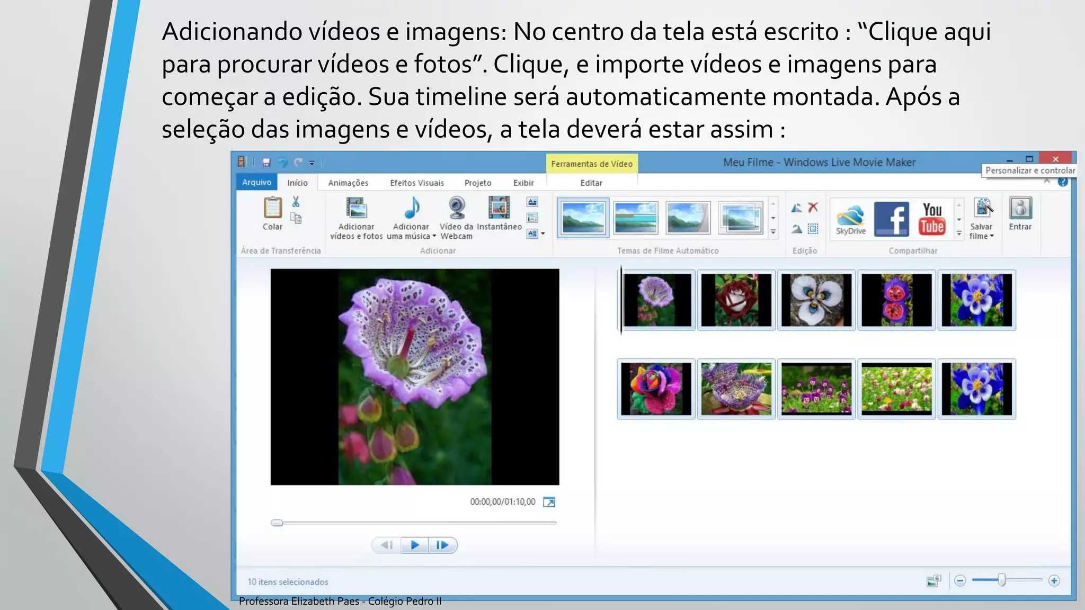Screen dimensions: 1085x610
Task: Apply the fourth automatic movie theme
Action: pos(741,218)
